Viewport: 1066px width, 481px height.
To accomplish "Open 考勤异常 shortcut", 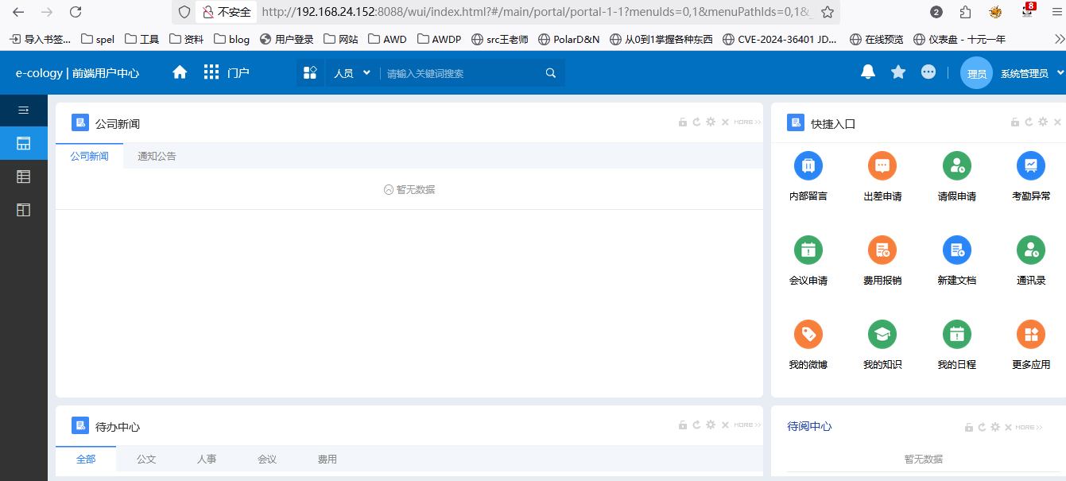I will point(1031,176).
